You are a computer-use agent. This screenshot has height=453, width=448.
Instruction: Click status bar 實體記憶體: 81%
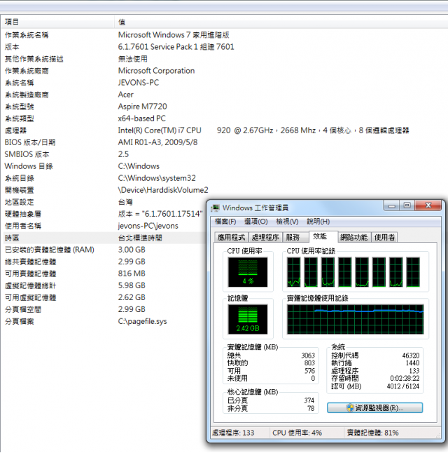pyautogui.click(x=372, y=433)
